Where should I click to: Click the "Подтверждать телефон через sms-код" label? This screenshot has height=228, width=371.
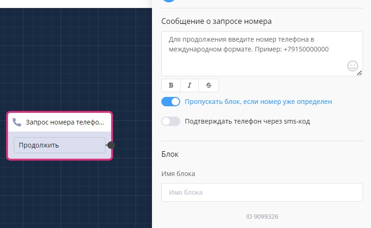(248, 121)
